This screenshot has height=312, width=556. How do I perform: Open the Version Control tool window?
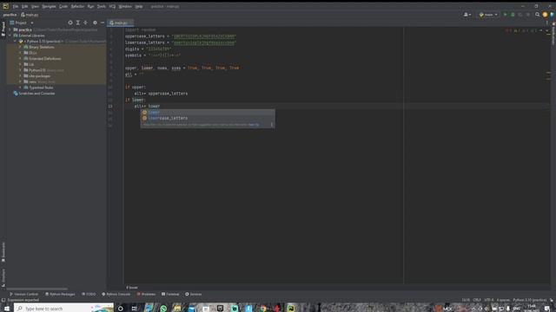(x=23, y=294)
